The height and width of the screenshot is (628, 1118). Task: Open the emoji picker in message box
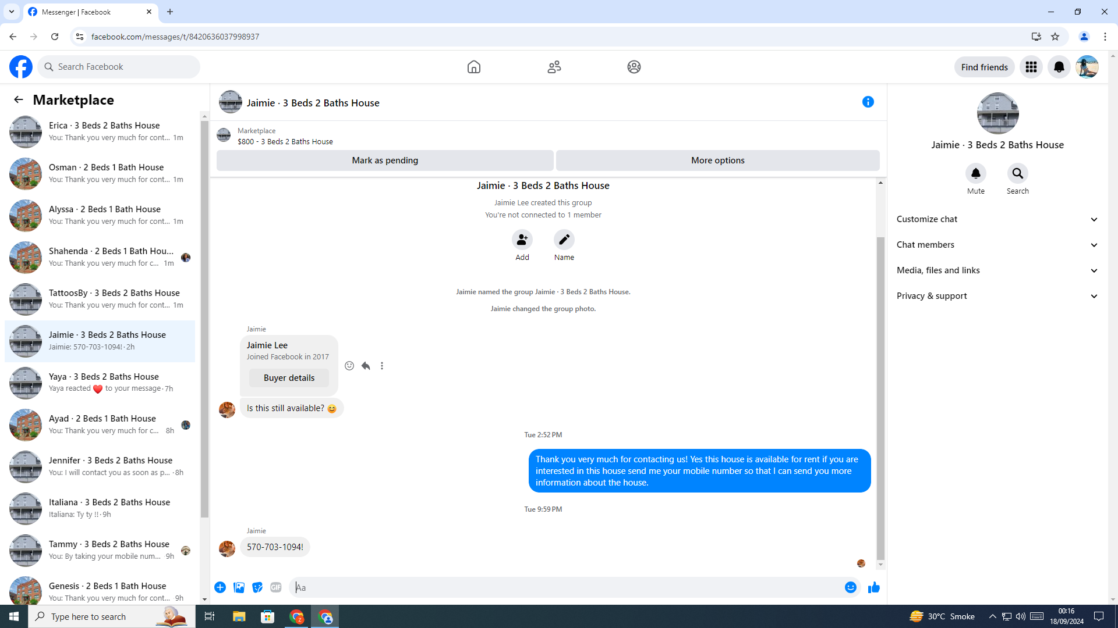click(850, 588)
